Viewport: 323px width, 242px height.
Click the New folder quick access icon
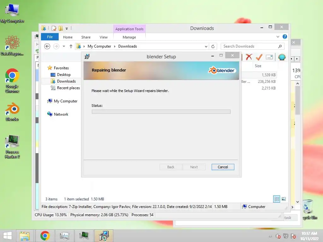pyautogui.click(x=61, y=28)
